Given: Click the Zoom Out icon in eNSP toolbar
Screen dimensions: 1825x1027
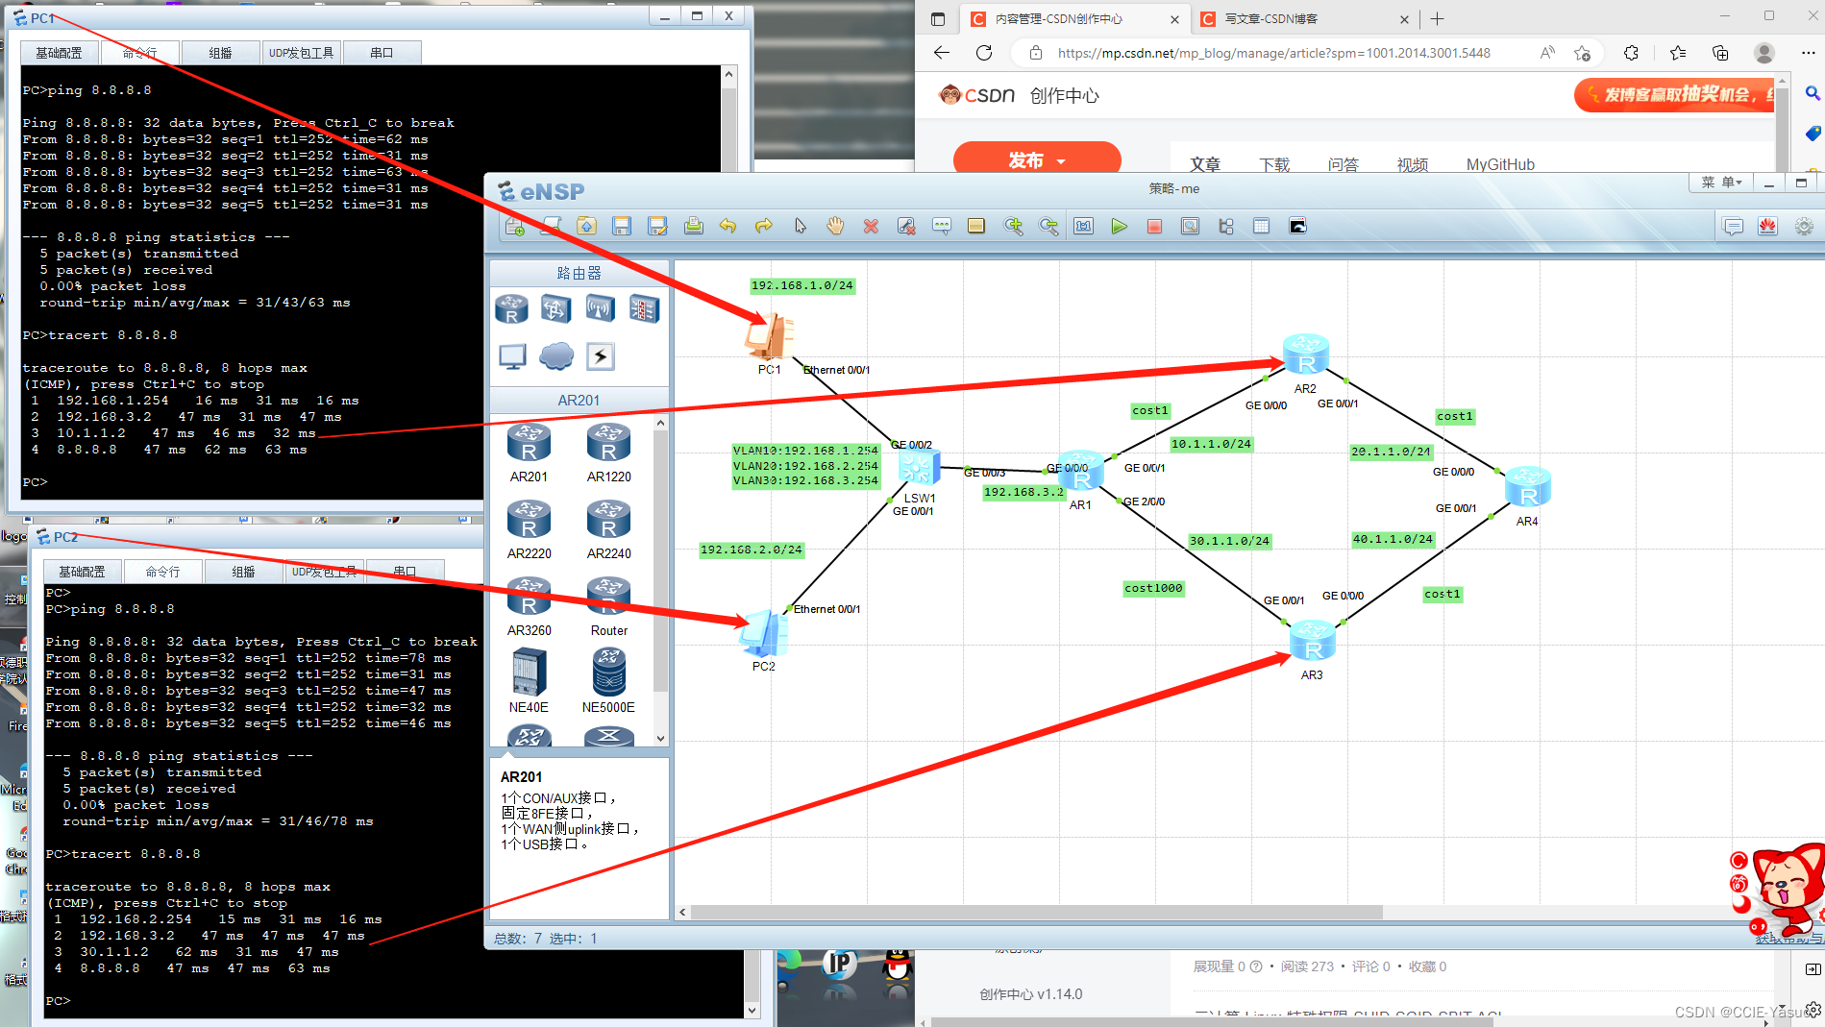Looking at the screenshot, I should pos(1048,227).
